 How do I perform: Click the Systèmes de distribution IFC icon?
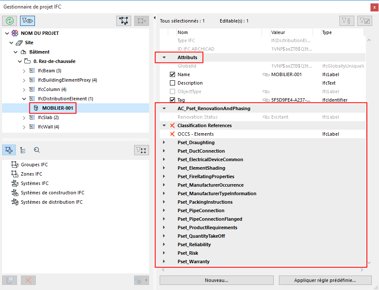15,202
